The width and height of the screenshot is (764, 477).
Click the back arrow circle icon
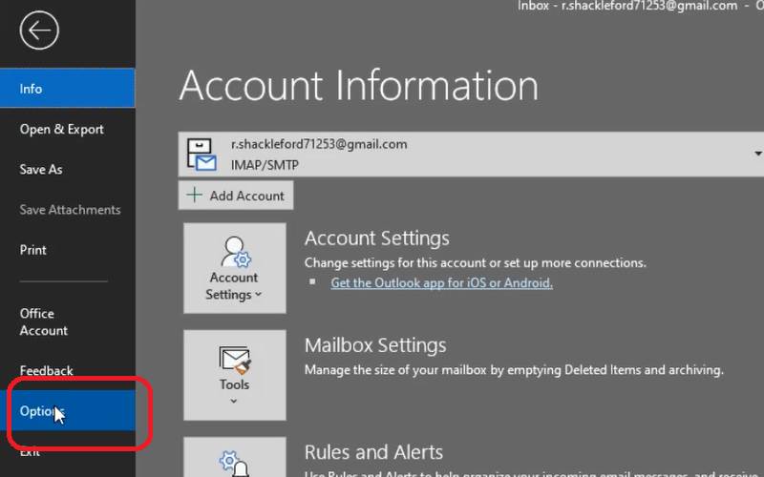(x=39, y=31)
